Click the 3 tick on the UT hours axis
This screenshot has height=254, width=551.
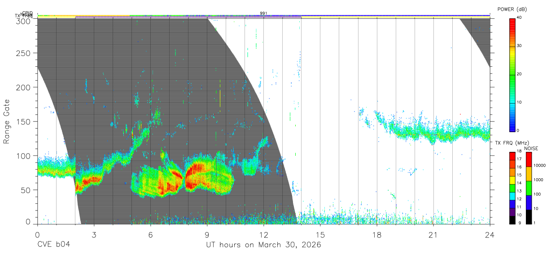pyautogui.click(x=94, y=235)
